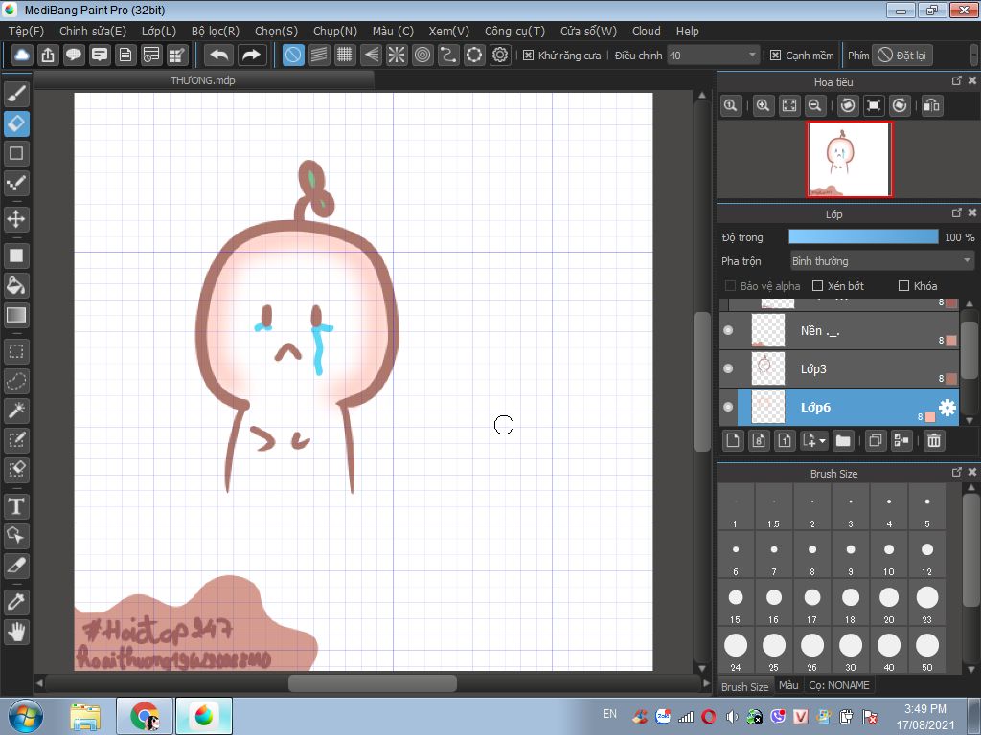Image resolution: width=981 pixels, height=735 pixels.
Task: Open Lớp6 layer settings gear
Action: coord(947,408)
